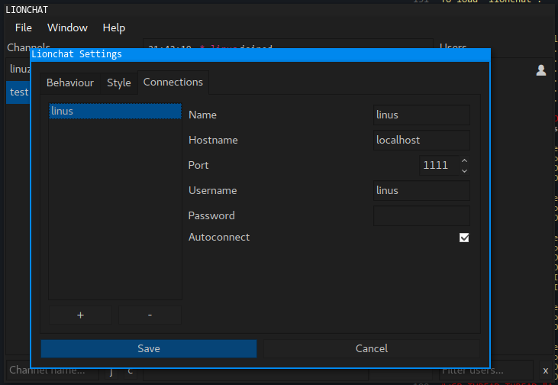Click the Channel name input in main window
This screenshot has width=558, height=385.
53,370
